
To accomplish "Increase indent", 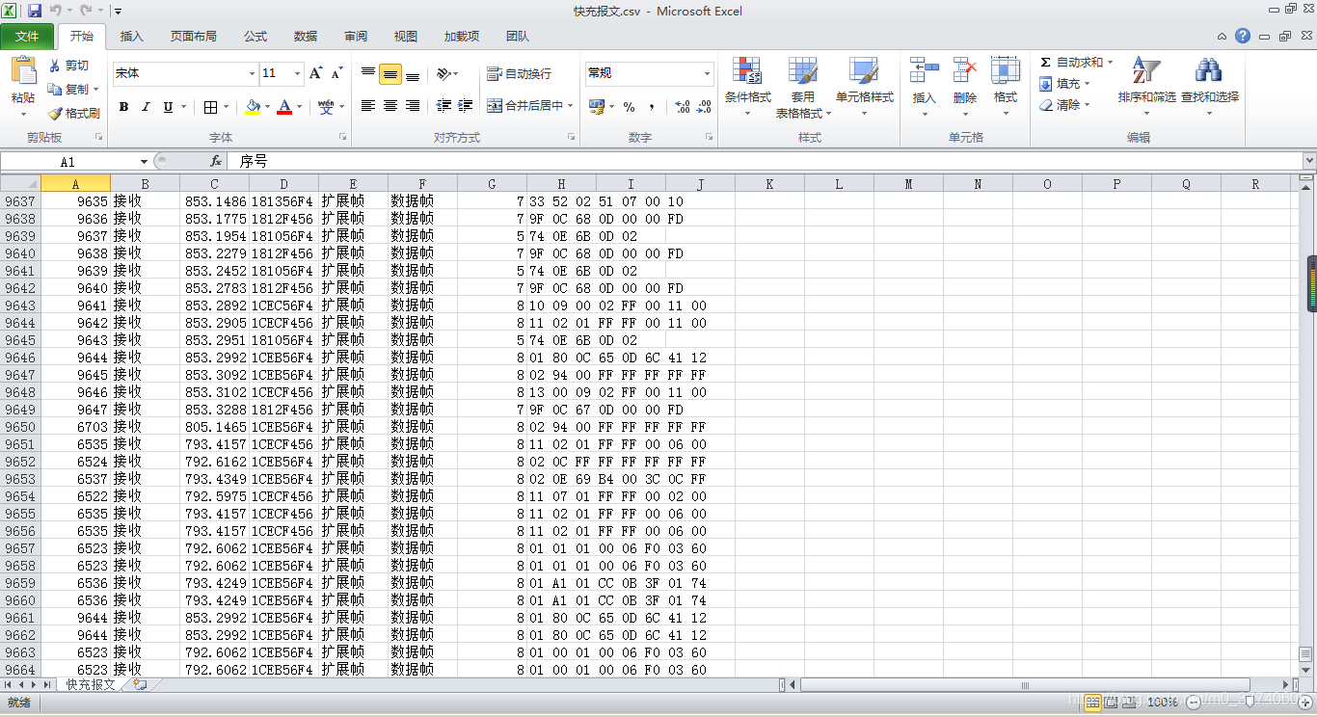I will pos(466,106).
